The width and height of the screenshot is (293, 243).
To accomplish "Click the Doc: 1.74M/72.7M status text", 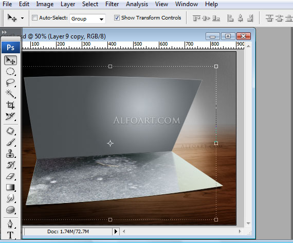I will [68, 231].
